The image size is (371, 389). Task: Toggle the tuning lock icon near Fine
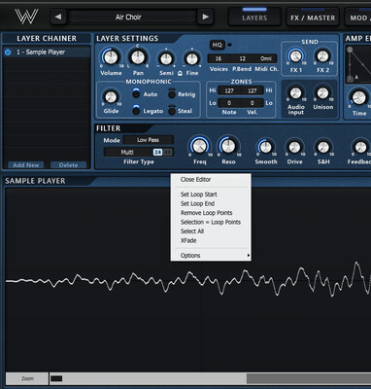point(180,73)
